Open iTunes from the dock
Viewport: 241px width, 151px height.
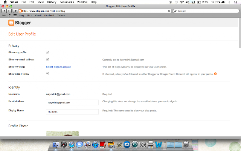(x=95, y=145)
